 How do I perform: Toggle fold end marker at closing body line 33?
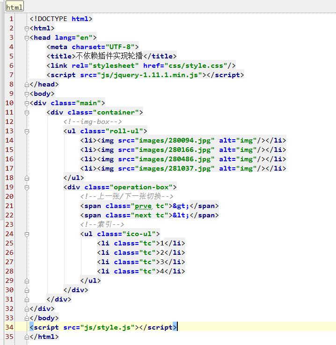coord(27,318)
